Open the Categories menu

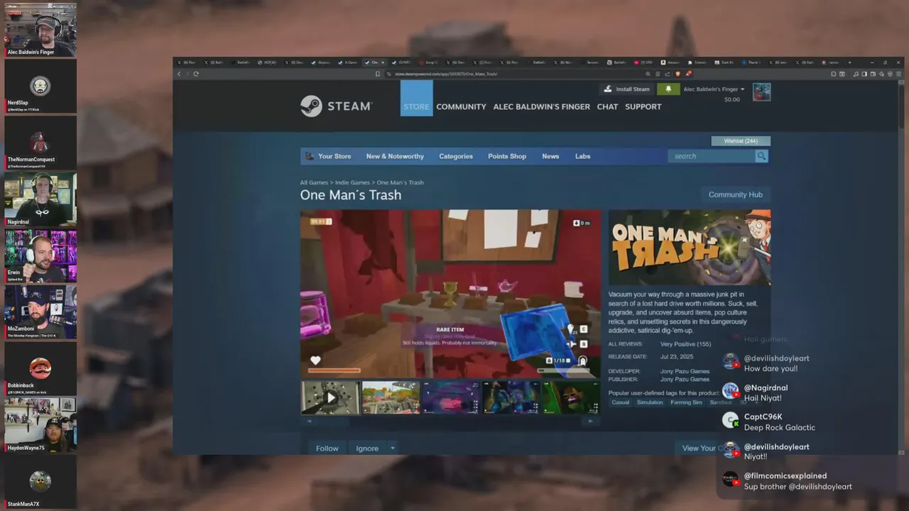456,156
